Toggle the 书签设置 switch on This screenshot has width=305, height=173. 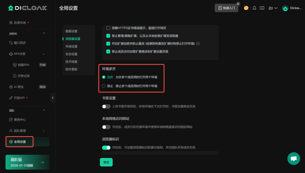pos(106,106)
